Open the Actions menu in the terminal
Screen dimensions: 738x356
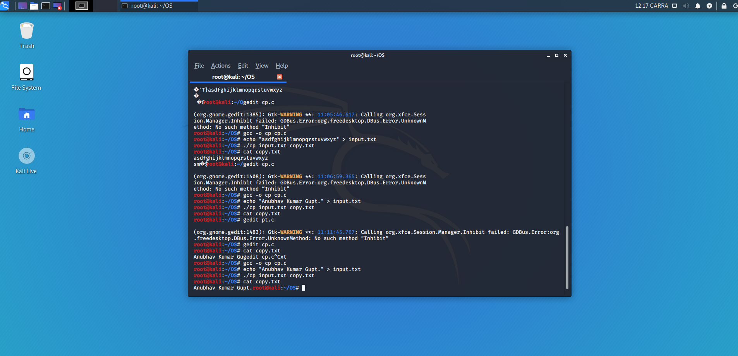pyautogui.click(x=220, y=66)
